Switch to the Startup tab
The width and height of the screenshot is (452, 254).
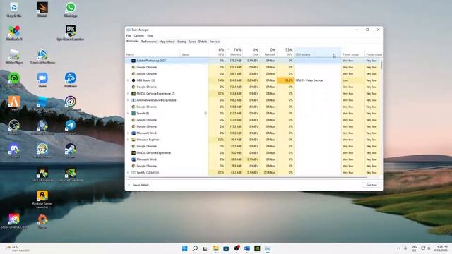[x=182, y=42]
